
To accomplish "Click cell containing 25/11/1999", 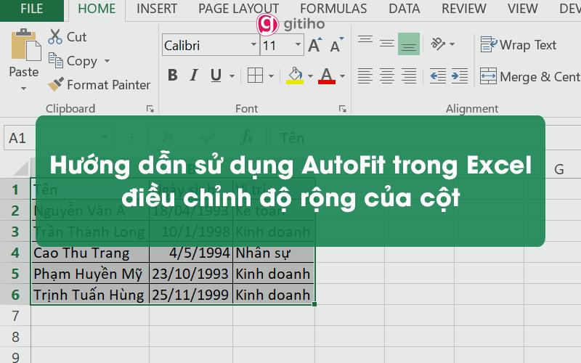I will (x=191, y=295).
